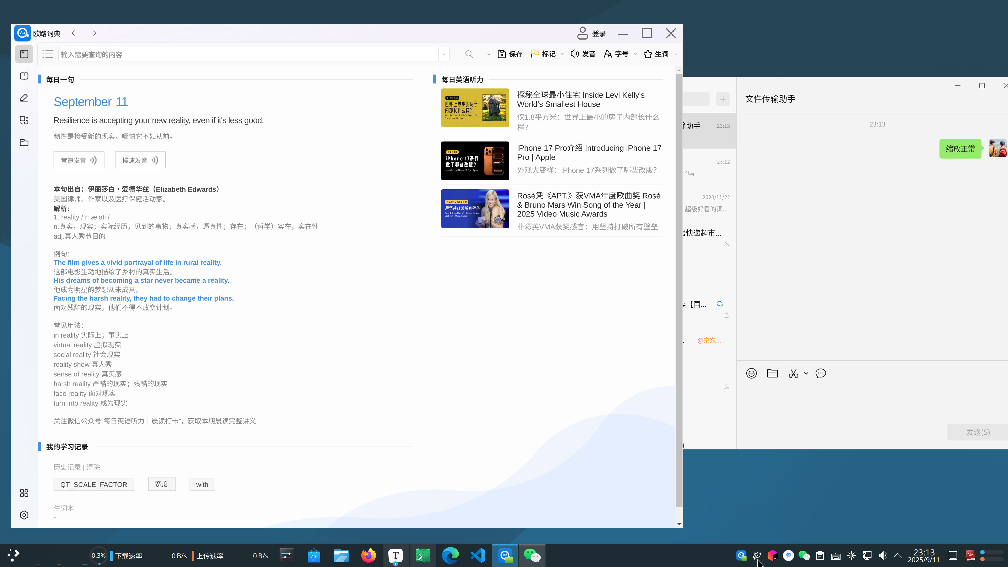Viewport: 1008px width, 567px height.
Task: Select the QT_SCALE_FACTOR history entry
Action: coord(93,484)
